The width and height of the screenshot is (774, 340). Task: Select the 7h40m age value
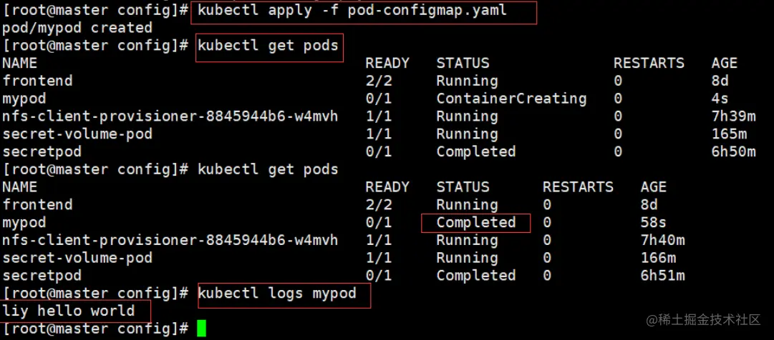click(662, 240)
